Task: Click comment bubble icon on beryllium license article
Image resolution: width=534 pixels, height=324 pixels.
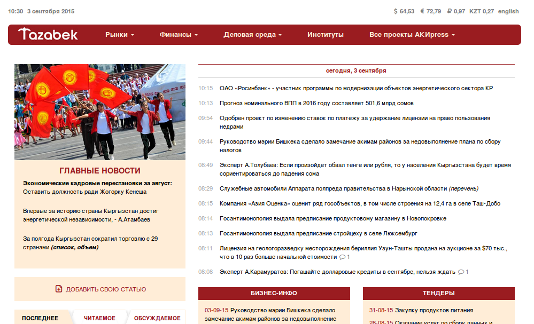Action: coord(342,257)
